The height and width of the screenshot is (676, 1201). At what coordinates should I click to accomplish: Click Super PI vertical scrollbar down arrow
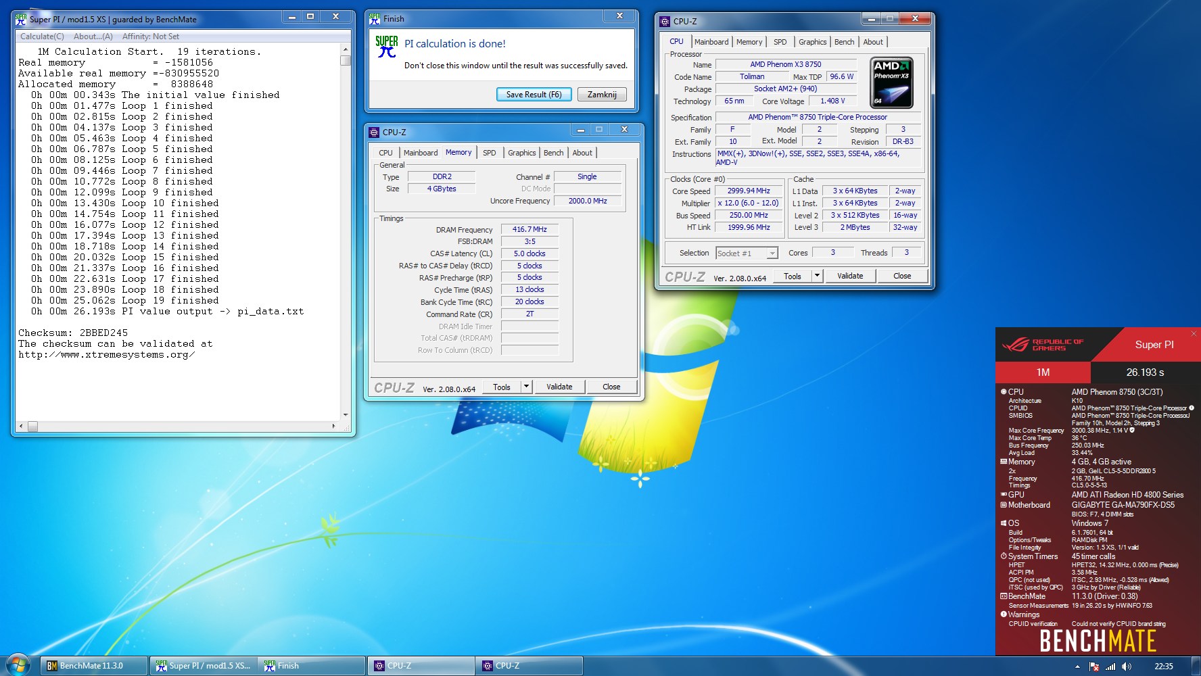[x=346, y=414]
